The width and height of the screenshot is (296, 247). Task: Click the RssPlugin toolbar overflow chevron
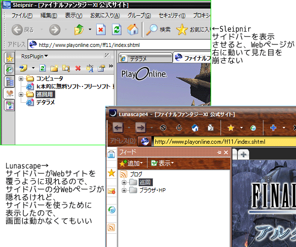click(111, 66)
